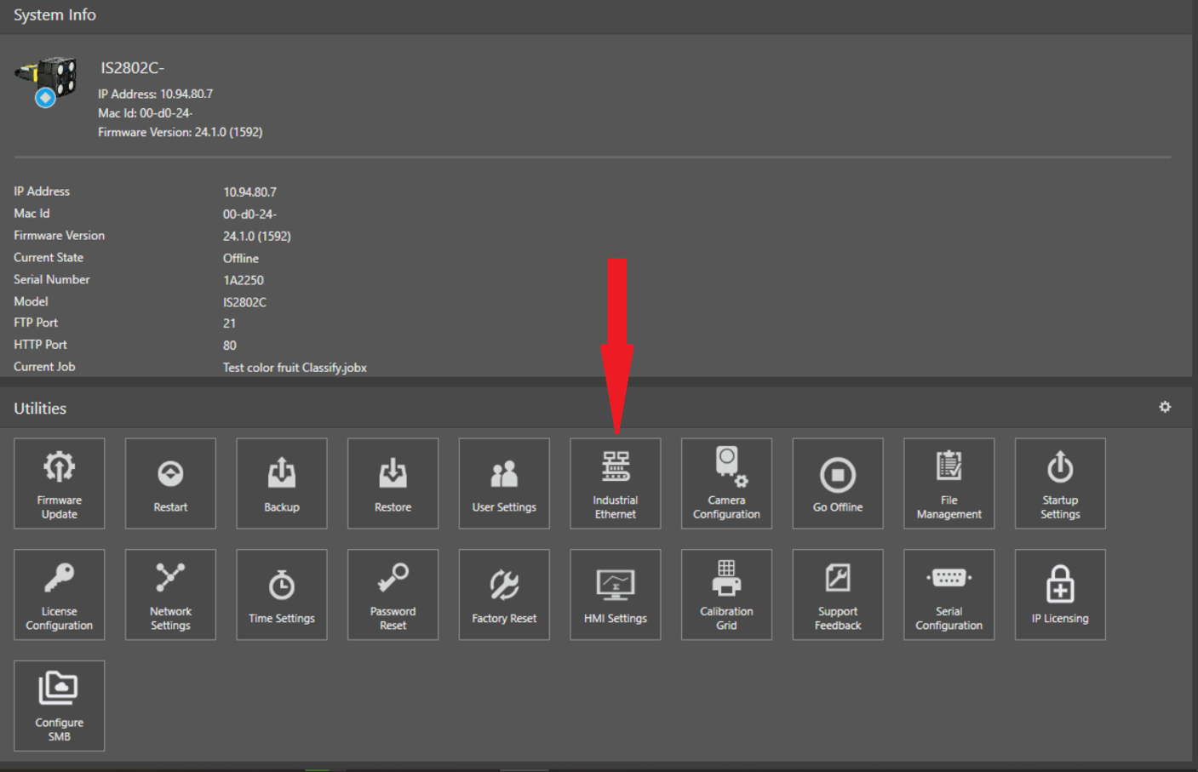
Task: Open the Industrial Ethernet utility
Action: tap(615, 483)
